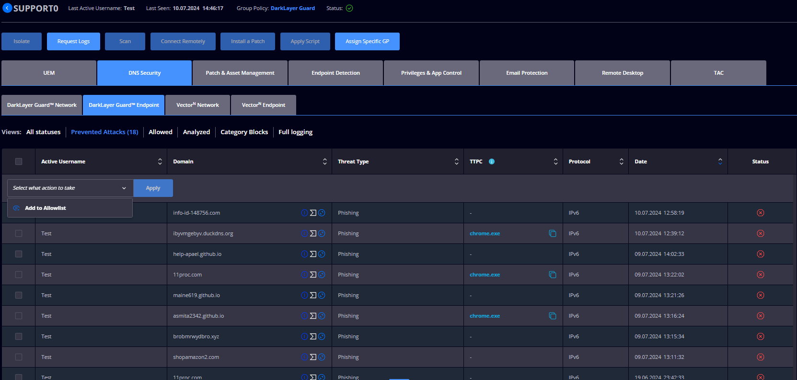
Task: Sort by Date using its sort arrows
Action: 720,161
